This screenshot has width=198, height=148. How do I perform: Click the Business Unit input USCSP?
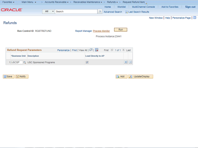point(17,62)
